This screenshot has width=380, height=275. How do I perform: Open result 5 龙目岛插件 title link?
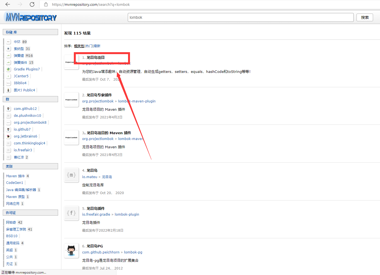(96, 208)
